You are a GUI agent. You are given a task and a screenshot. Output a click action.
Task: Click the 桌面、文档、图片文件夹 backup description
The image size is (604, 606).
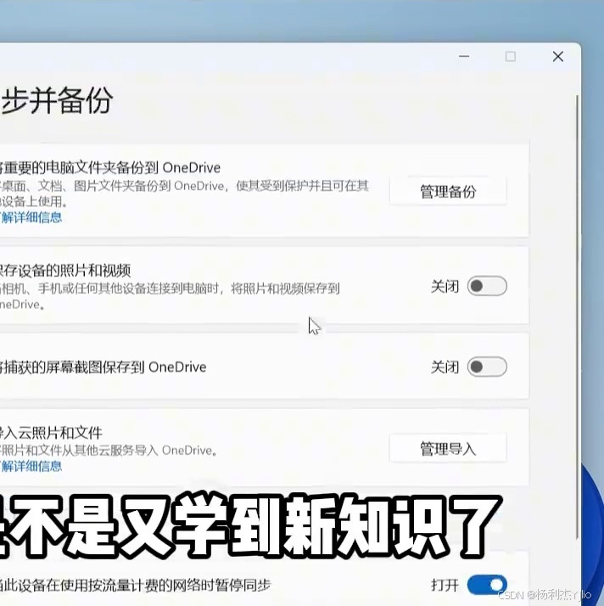pyautogui.click(x=184, y=194)
